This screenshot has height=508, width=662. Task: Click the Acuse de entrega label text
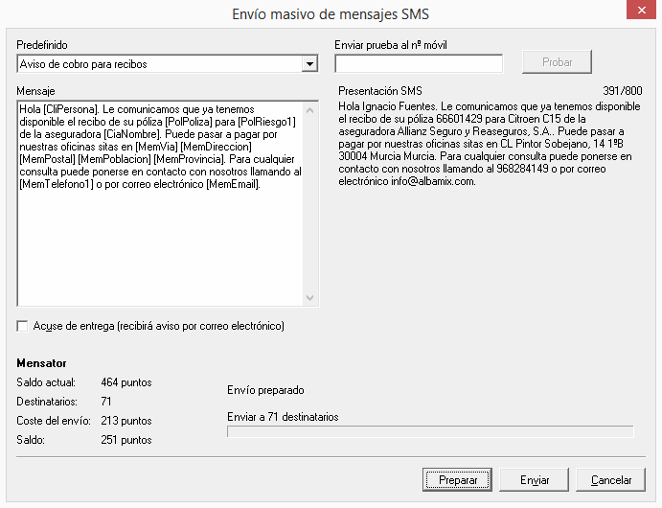click(x=158, y=326)
